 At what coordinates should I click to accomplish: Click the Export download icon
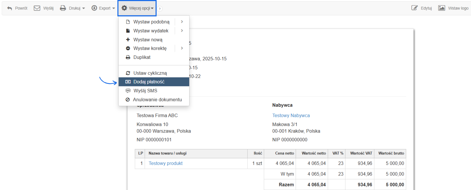click(94, 8)
